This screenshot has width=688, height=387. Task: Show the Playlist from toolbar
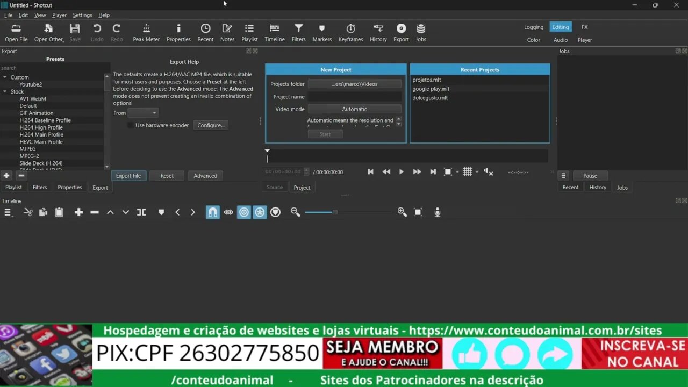pyautogui.click(x=249, y=33)
